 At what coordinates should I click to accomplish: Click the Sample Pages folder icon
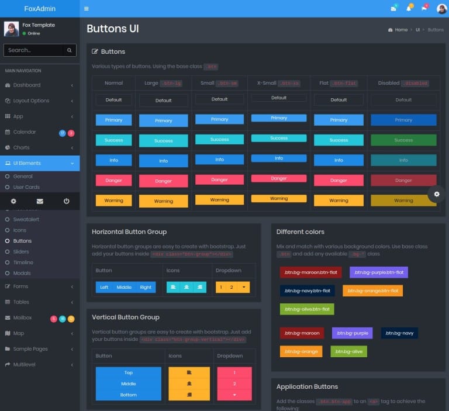click(x=8, y=349)
